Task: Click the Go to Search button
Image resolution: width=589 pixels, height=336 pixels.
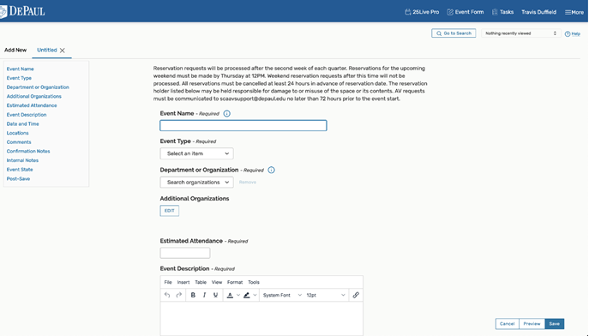Action: (454, 33)
